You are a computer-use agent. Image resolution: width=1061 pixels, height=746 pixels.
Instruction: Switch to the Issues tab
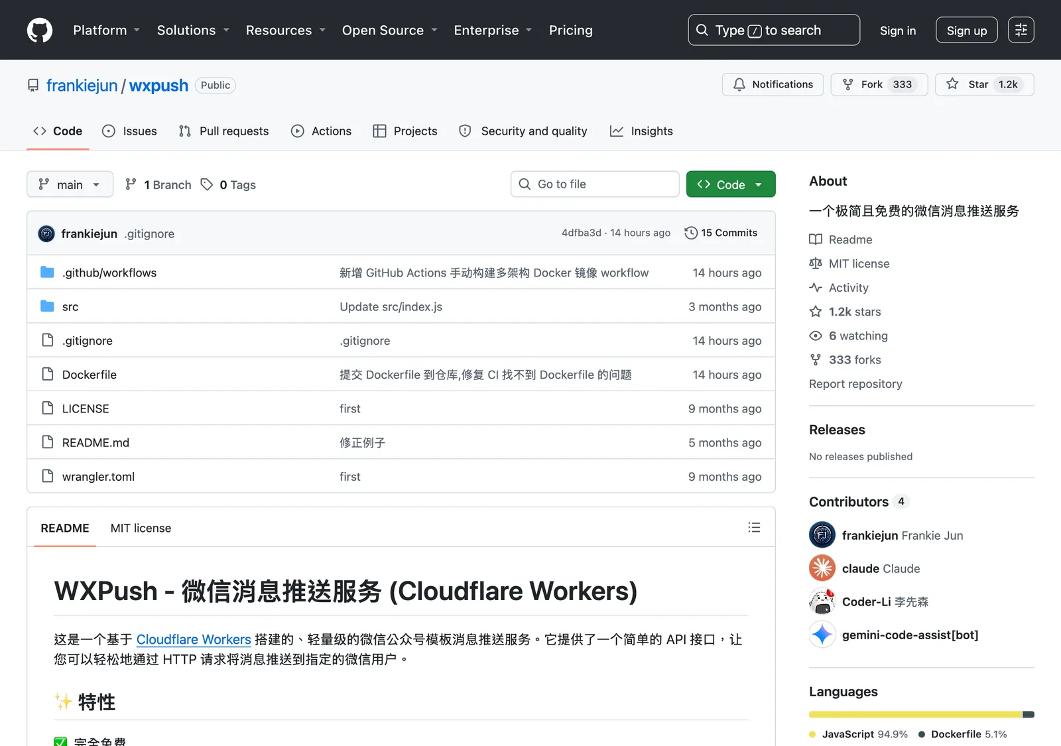(x=130, y=131)
